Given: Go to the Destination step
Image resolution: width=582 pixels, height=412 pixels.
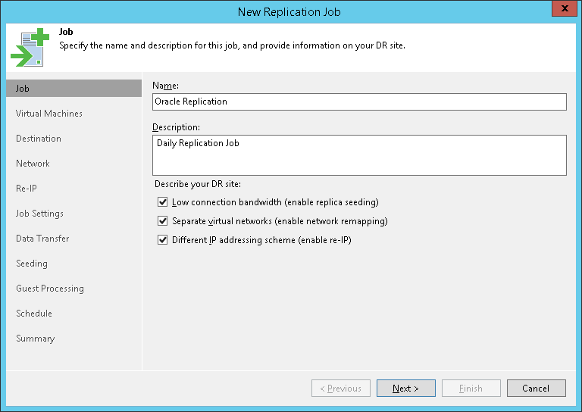Looking at the screenshot, I should 39,139.
